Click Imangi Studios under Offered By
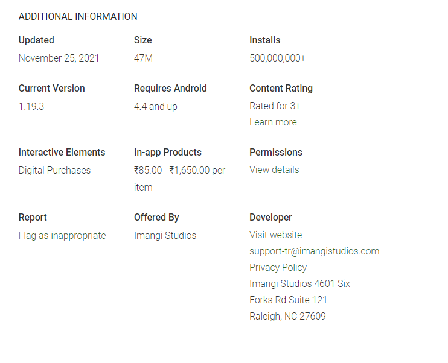The height and width of the screenshot is (363, 448). coord(165,235)
